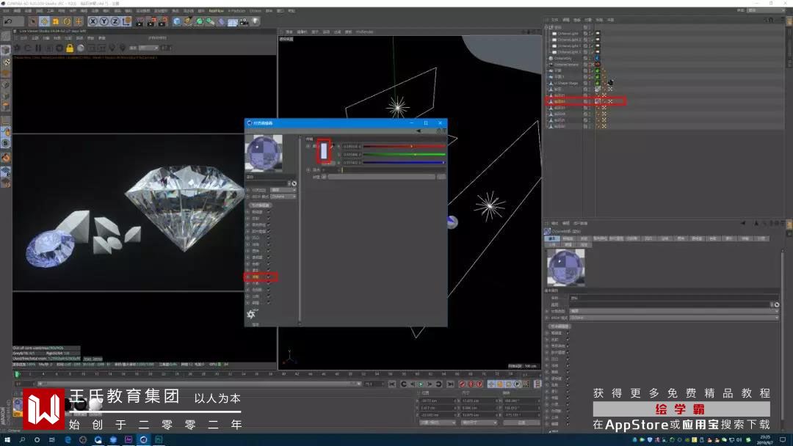Select the orange highlighted channel in dialog
793x446 pixels.
(256, 277)
